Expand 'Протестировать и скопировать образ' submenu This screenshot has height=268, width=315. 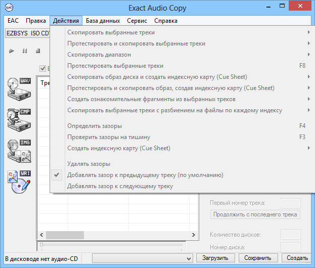pos(309,88)
